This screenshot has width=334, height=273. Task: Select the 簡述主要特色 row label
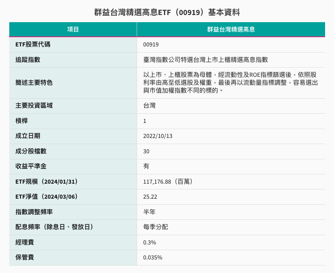(34, 83)
